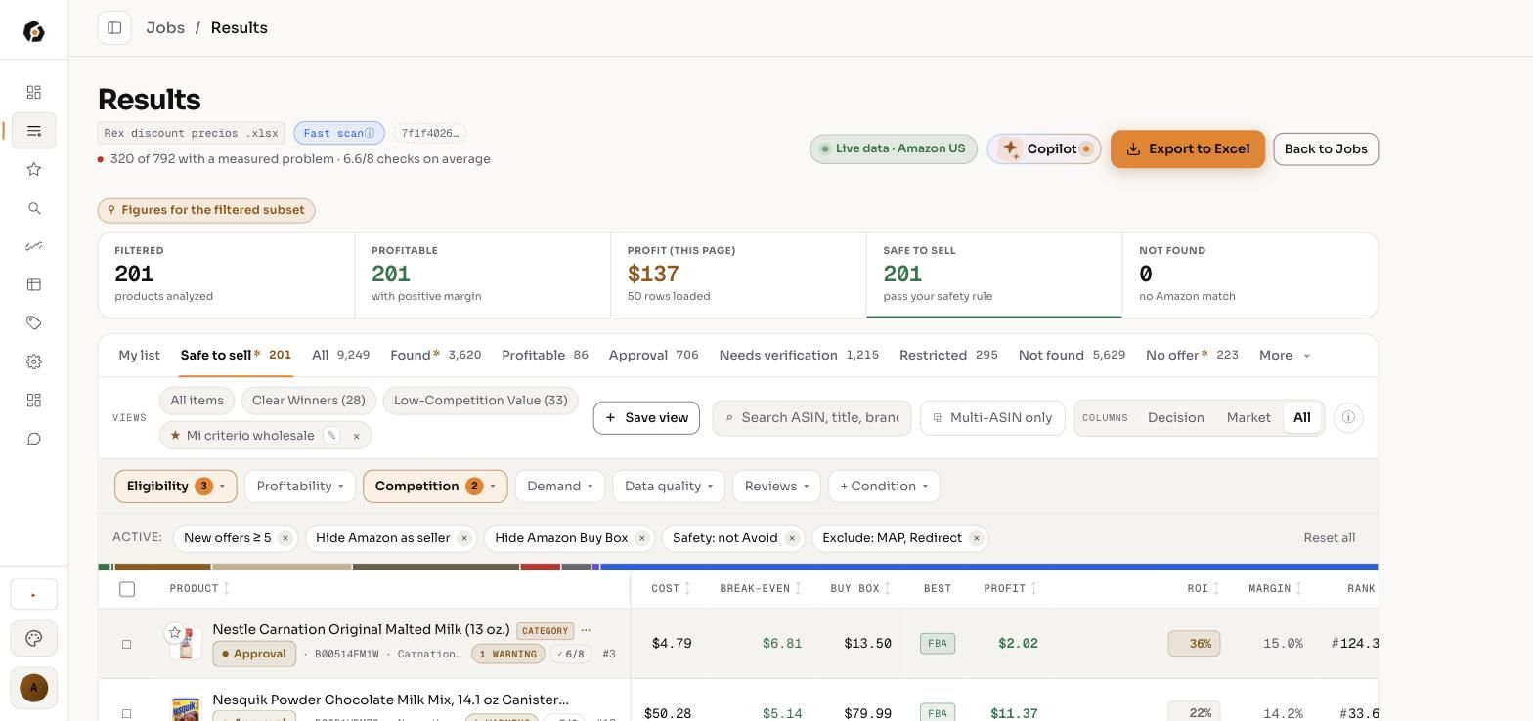Switch to the My list tab

click(x=139, y=355)
